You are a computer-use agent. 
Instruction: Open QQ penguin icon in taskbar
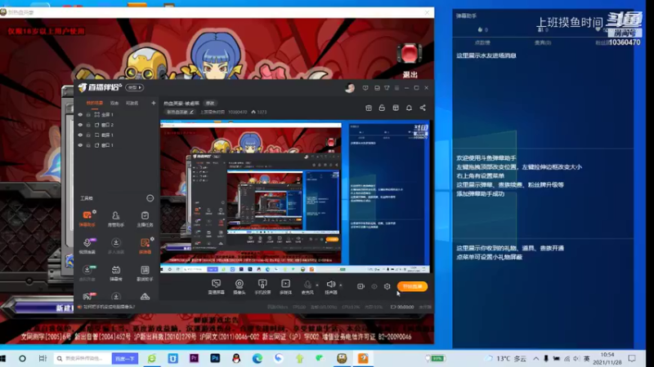coord(236,358)
